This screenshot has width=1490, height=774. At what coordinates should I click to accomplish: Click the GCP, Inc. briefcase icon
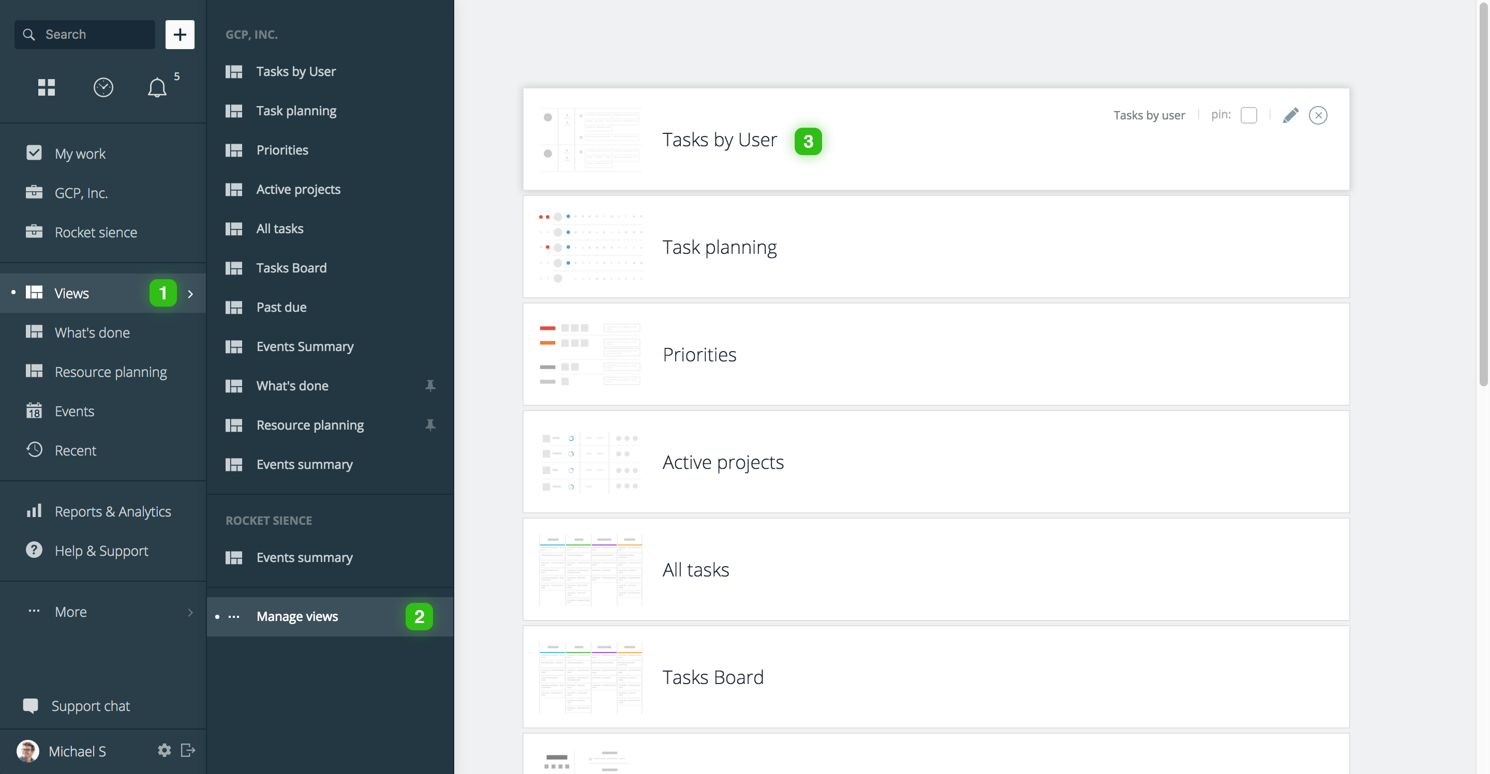coord(34,192)
